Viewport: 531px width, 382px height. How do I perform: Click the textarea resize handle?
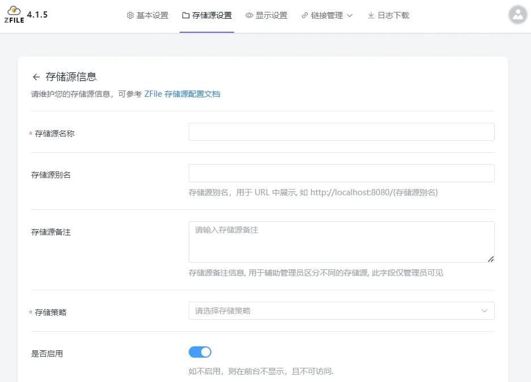[491, 260]
